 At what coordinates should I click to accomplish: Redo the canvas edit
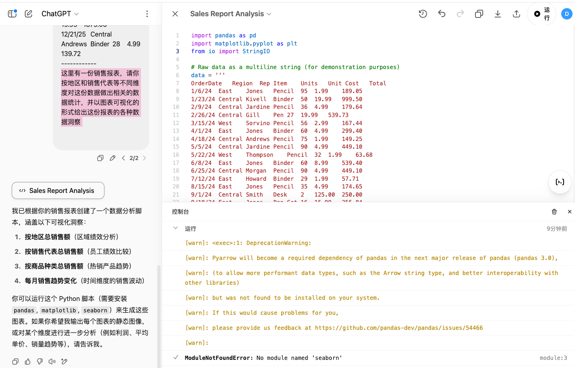(x=460, y=14)
